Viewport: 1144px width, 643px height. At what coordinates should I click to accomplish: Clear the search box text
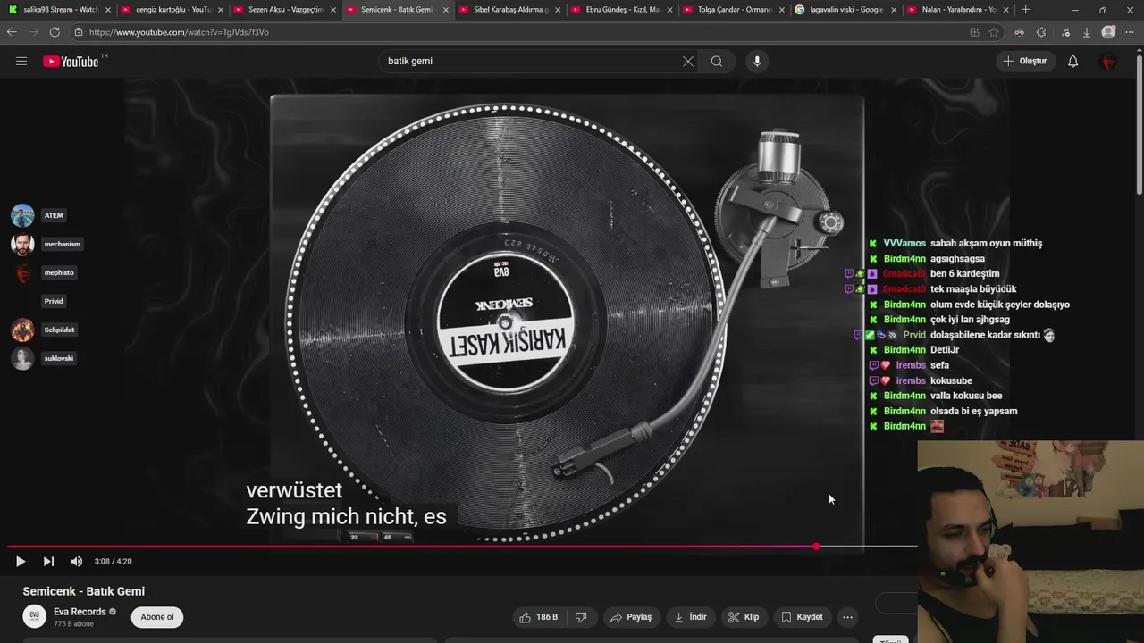[x=687, y=62]
